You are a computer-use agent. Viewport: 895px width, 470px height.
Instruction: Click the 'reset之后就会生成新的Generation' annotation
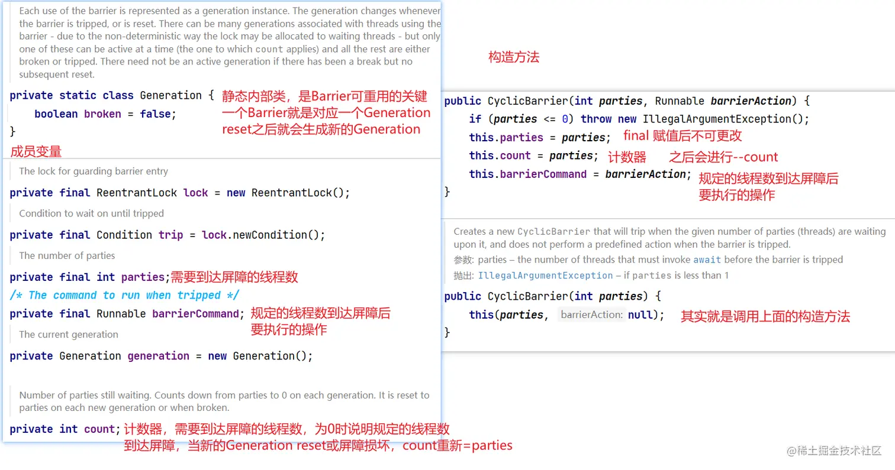tap(321, 129)
